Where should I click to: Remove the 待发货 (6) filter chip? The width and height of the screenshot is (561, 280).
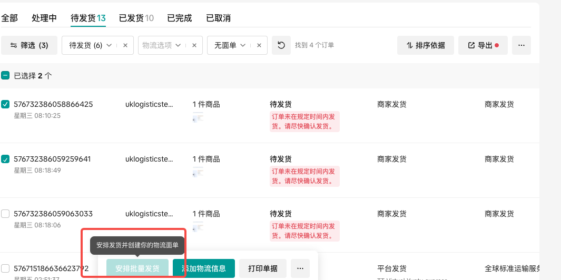click(125, 45)
